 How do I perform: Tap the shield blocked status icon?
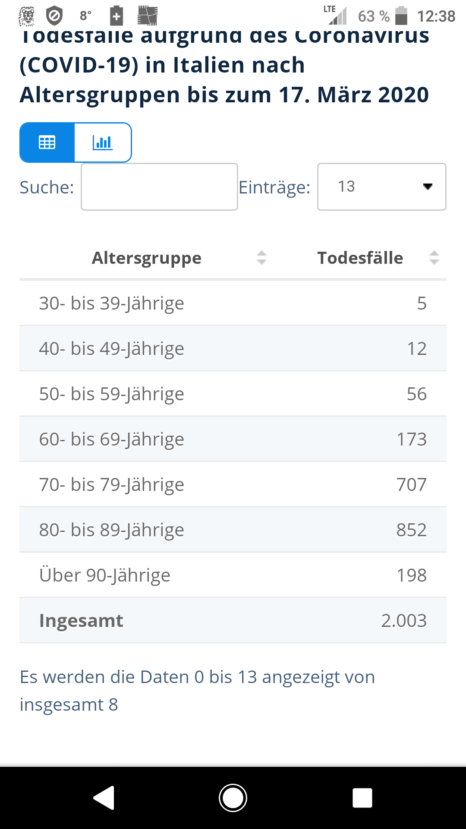click(x=54, y=16)
